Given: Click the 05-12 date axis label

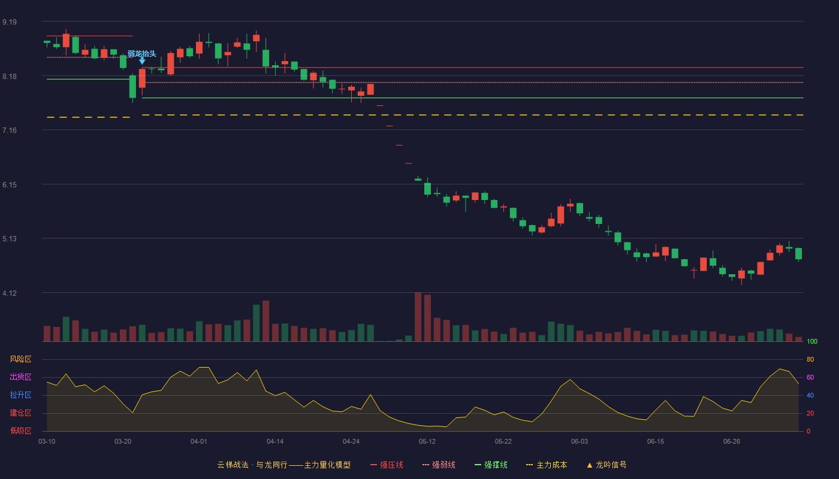Looking at the screenshot, I should [427, 441].
